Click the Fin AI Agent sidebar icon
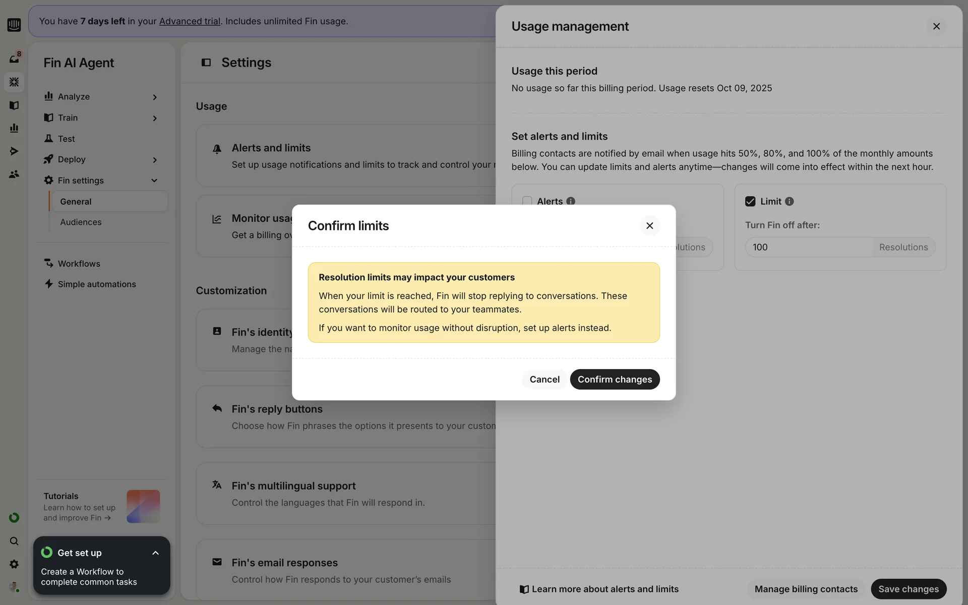Image resolution: width=968 pixels, height=605 pixels. [14, 82]
